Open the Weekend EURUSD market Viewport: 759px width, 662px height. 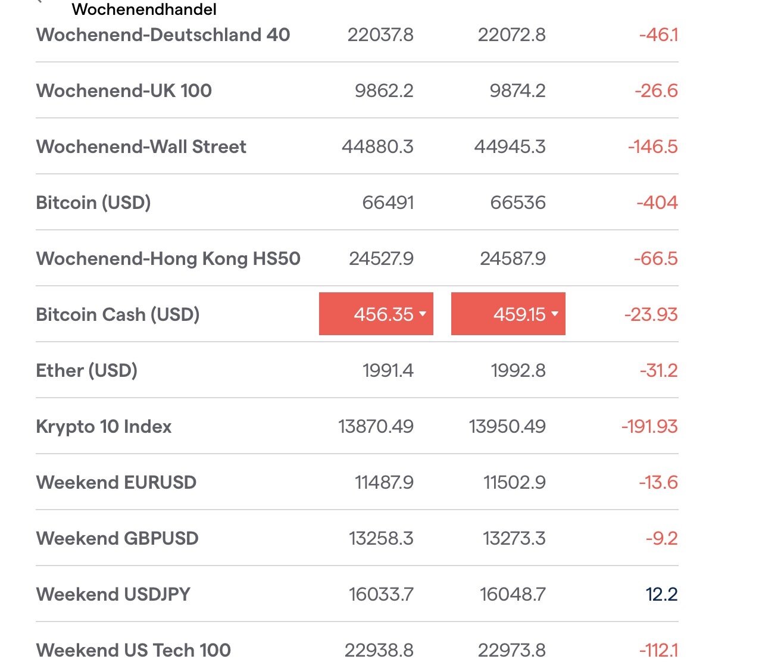click(x=116, y=482)
